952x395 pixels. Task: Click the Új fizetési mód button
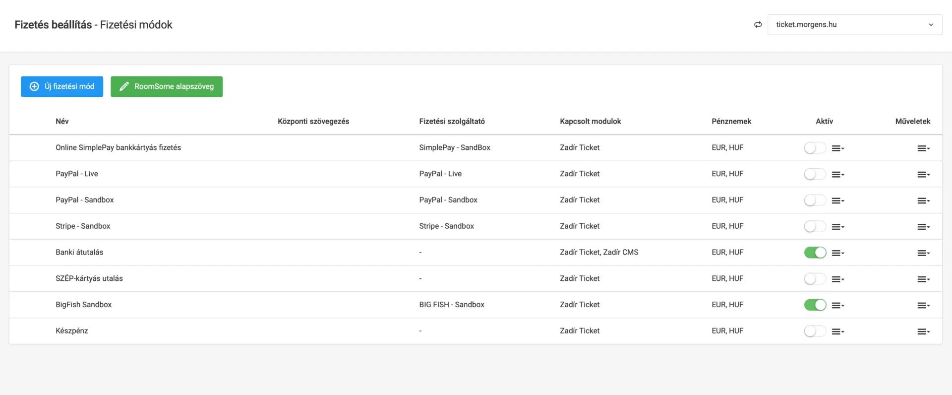pos(62,86)
